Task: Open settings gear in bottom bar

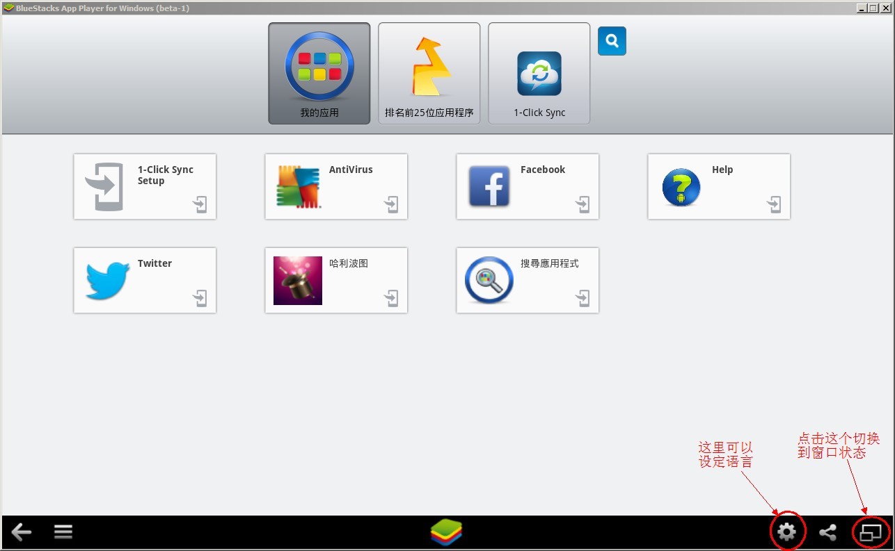Action: (786, 533)
